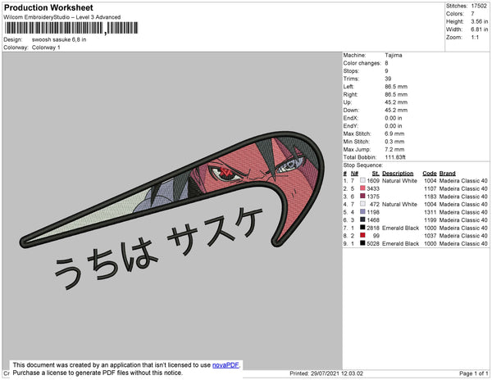
Task: Select thread code '1311' in row 5
Action: [430, 212]
